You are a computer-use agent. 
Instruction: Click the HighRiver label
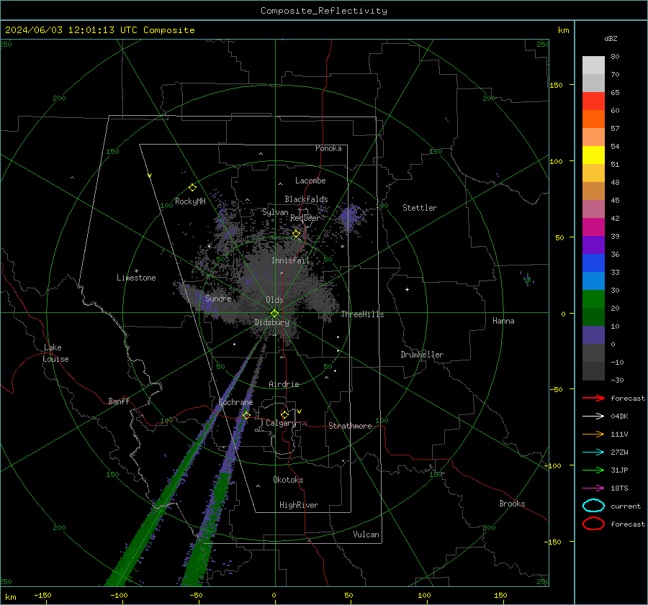(x=298, y=505)
